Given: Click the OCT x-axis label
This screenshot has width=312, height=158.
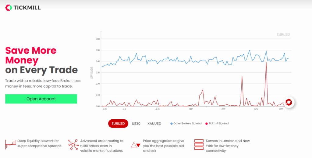Looking at the screenshot, I should (223, 109).
